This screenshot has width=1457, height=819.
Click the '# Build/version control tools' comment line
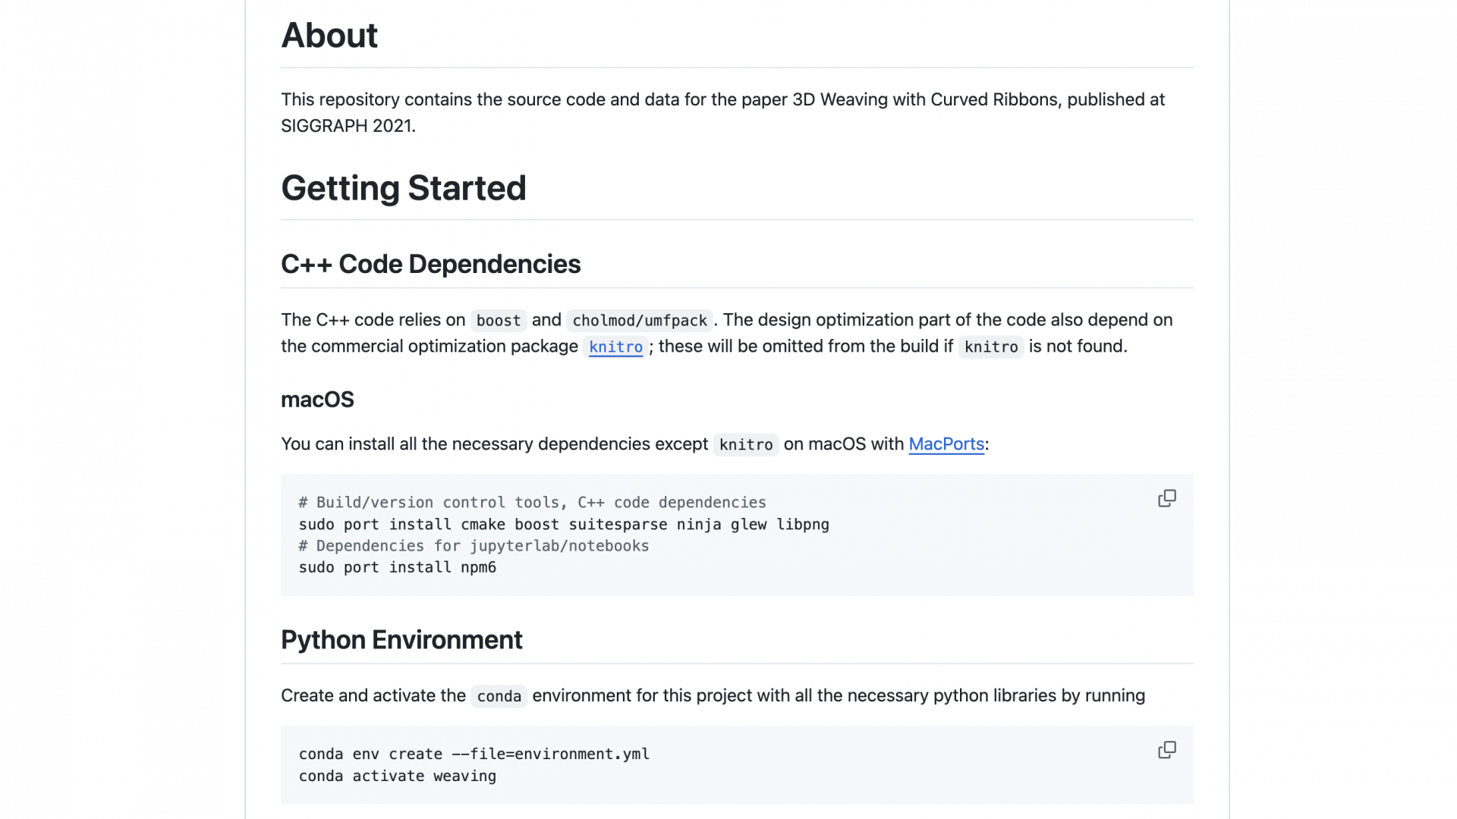tap(532, 502)
